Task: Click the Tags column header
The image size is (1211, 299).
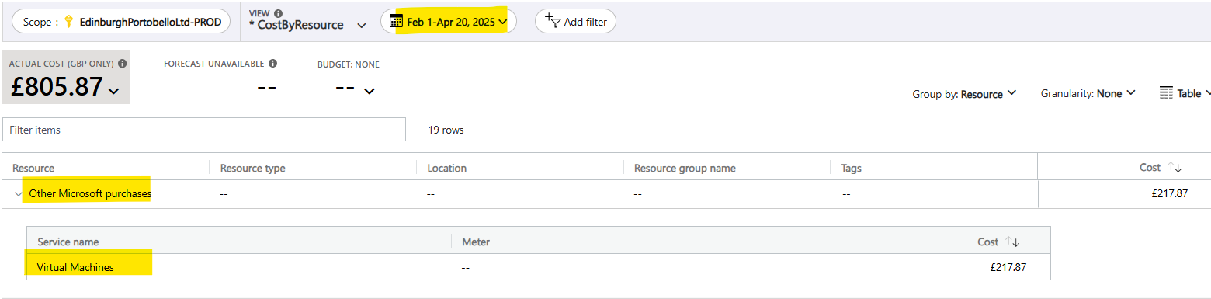Action: (852, 168)
